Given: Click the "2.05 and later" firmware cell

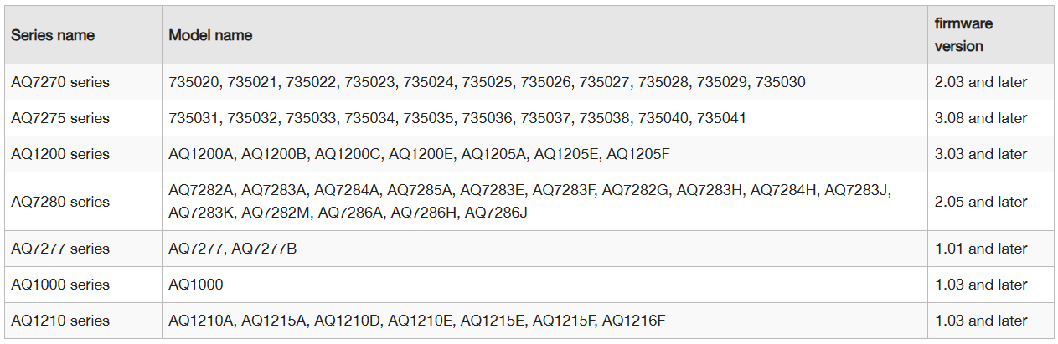Looking at the screenshot, I should 981,202.
